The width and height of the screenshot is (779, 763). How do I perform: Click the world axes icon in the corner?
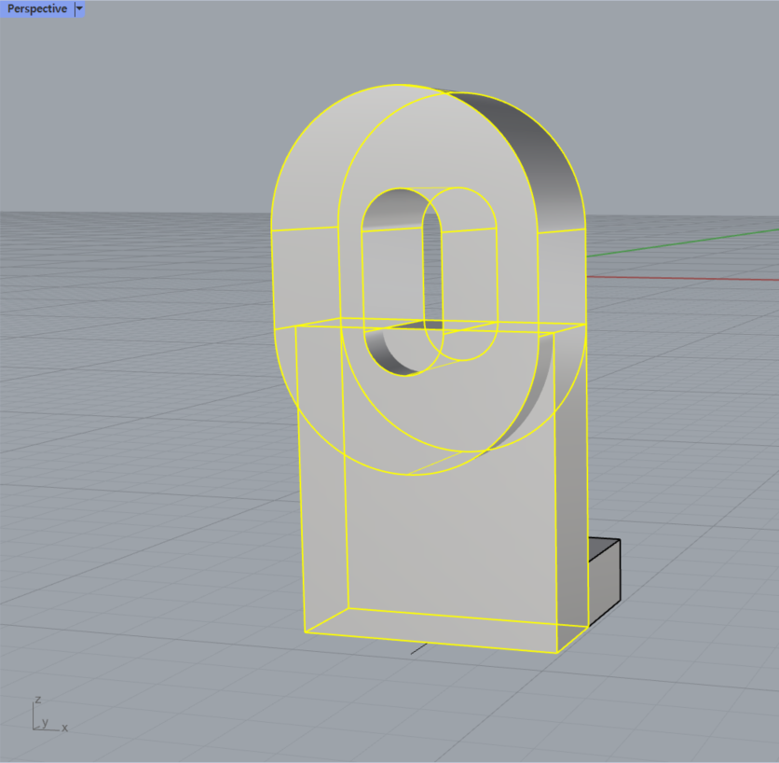49,714
